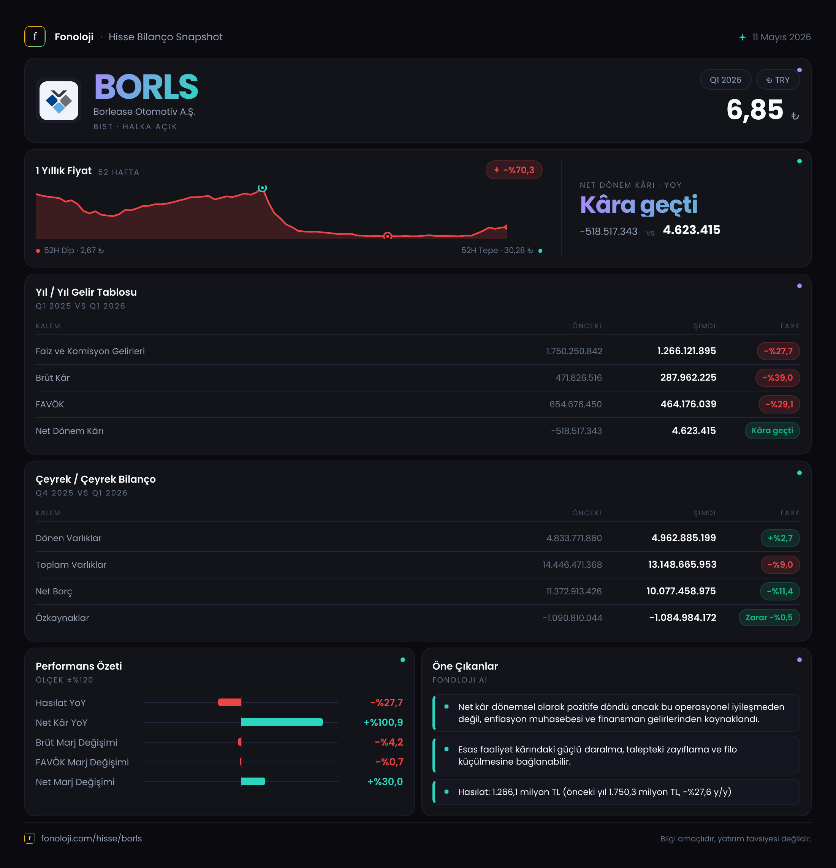
Task: Click the small Fonoloji logo in the footer
Action: [x=30, y=838]
